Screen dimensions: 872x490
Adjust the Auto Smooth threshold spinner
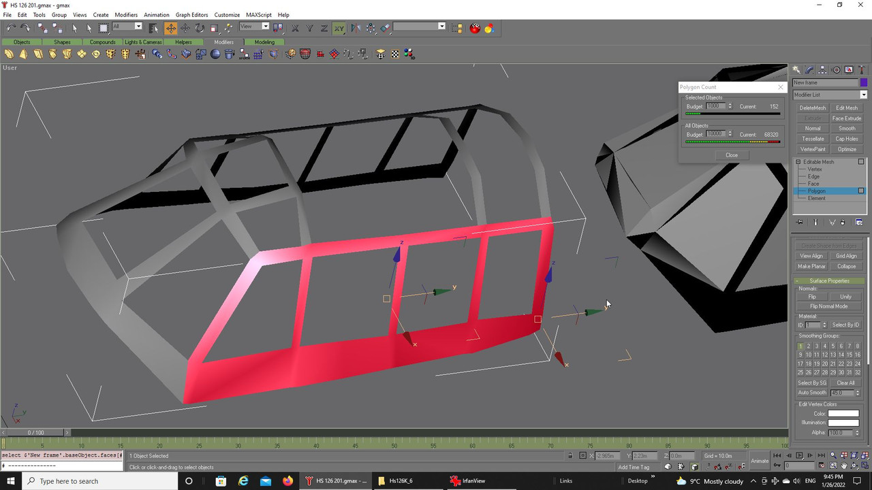(x=858, y=393)
